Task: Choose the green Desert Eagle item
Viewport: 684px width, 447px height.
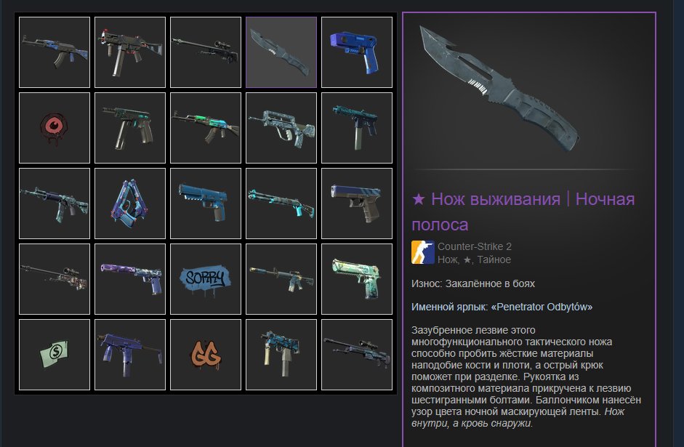Action: pos(357,279)
